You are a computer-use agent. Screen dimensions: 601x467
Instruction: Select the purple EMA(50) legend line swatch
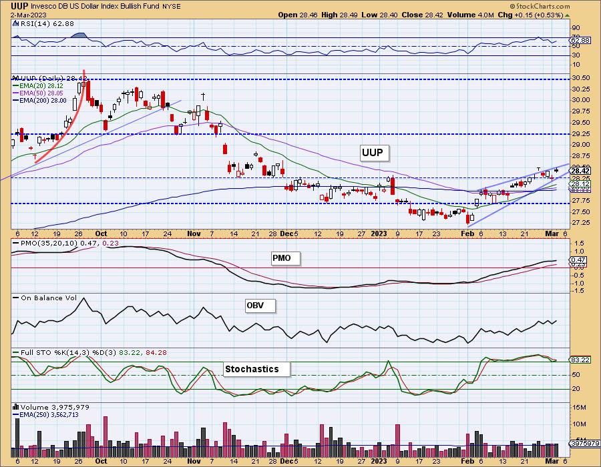[x=16, y=93]
